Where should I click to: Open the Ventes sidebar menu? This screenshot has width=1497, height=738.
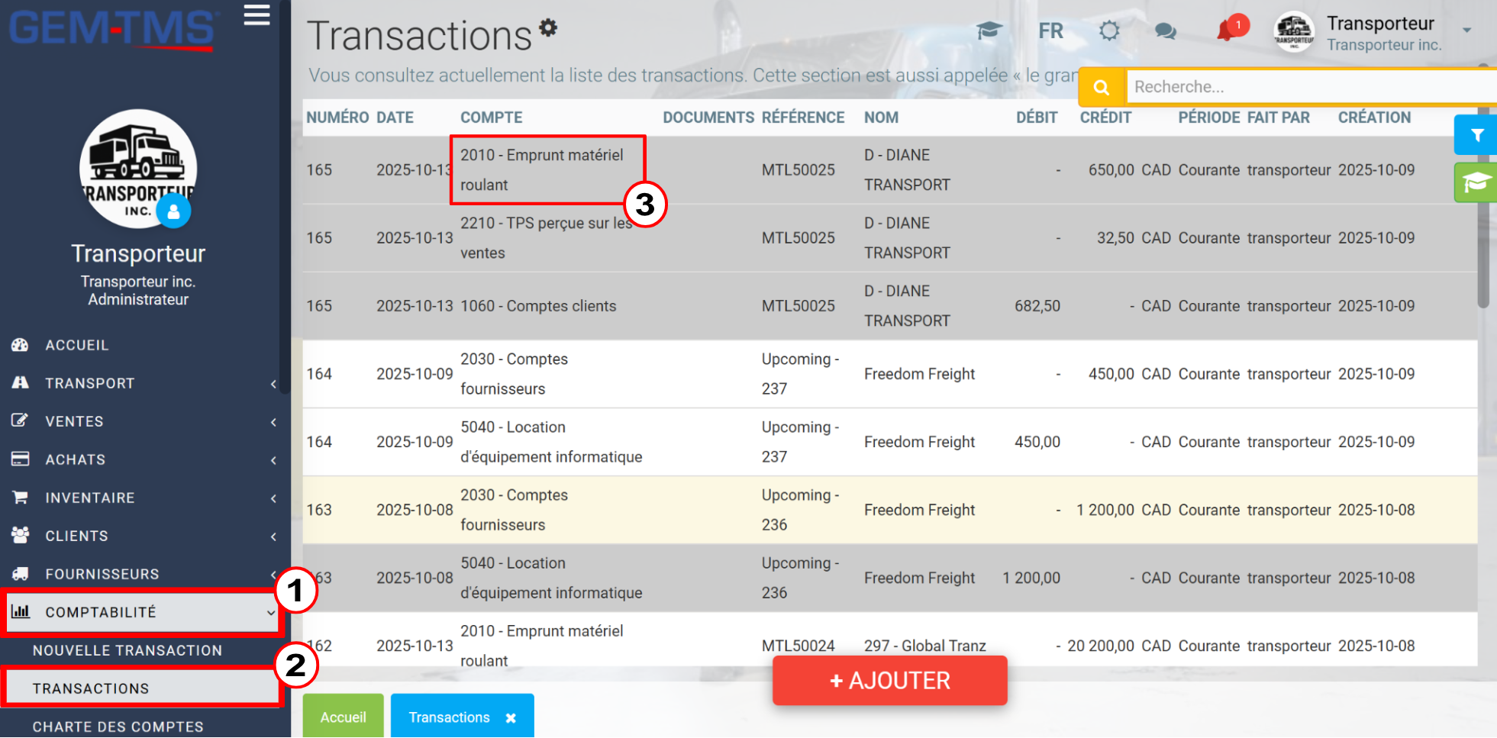click(x=74, y=421)
